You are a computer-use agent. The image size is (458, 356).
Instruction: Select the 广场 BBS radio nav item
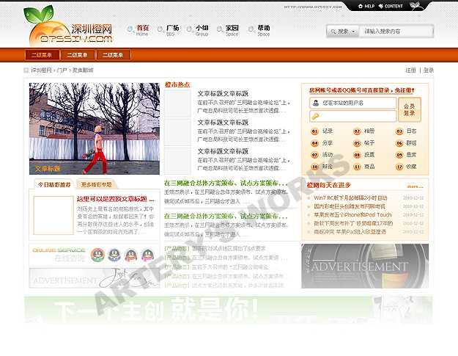click(160, 28)
